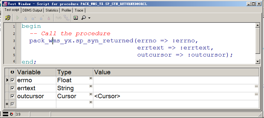Click the Type column header
The image size is (264, 118).
75,72
